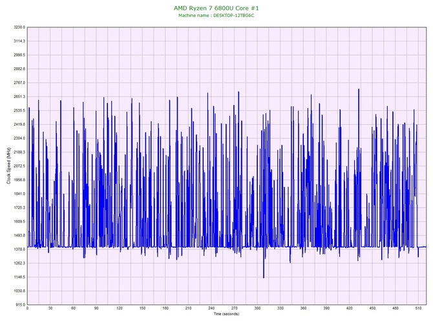
Task: Click the y-axis value 1146.5
Action: click(19, 277)
